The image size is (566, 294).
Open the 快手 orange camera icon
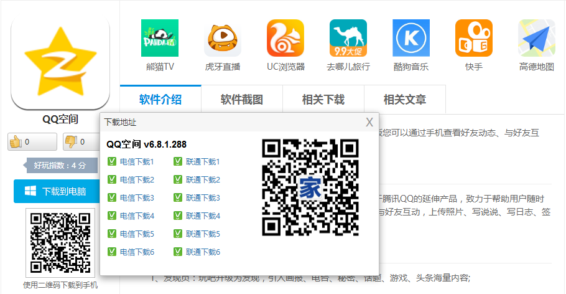[x=473, y=38]
